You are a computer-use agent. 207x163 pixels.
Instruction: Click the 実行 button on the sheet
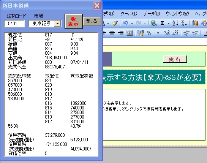(x=175, y=59)
